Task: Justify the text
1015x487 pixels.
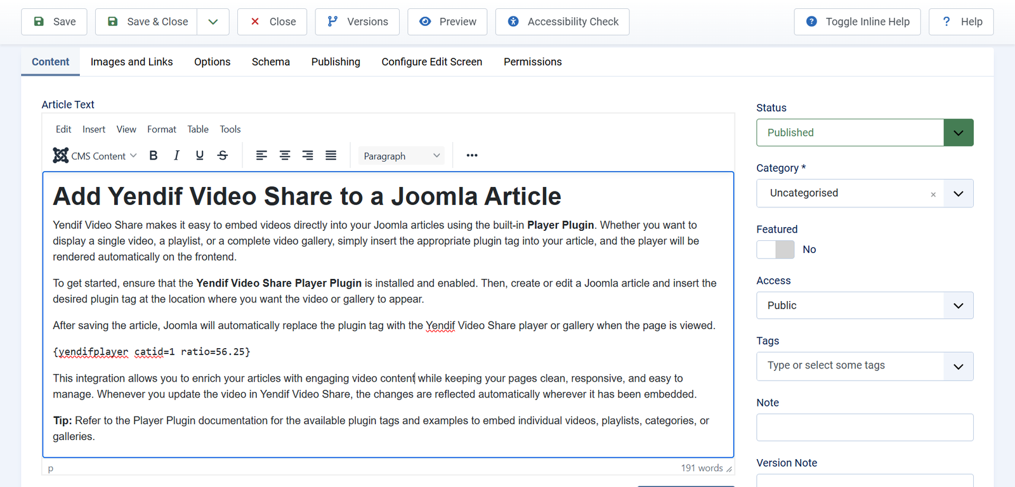Action: point(331,155)
